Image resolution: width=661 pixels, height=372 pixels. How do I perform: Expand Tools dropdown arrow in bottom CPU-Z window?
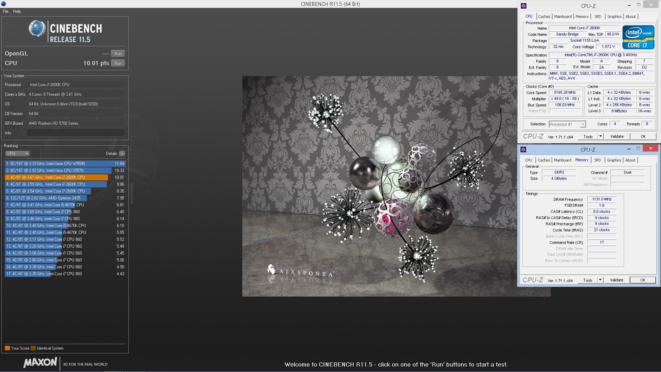600,280
